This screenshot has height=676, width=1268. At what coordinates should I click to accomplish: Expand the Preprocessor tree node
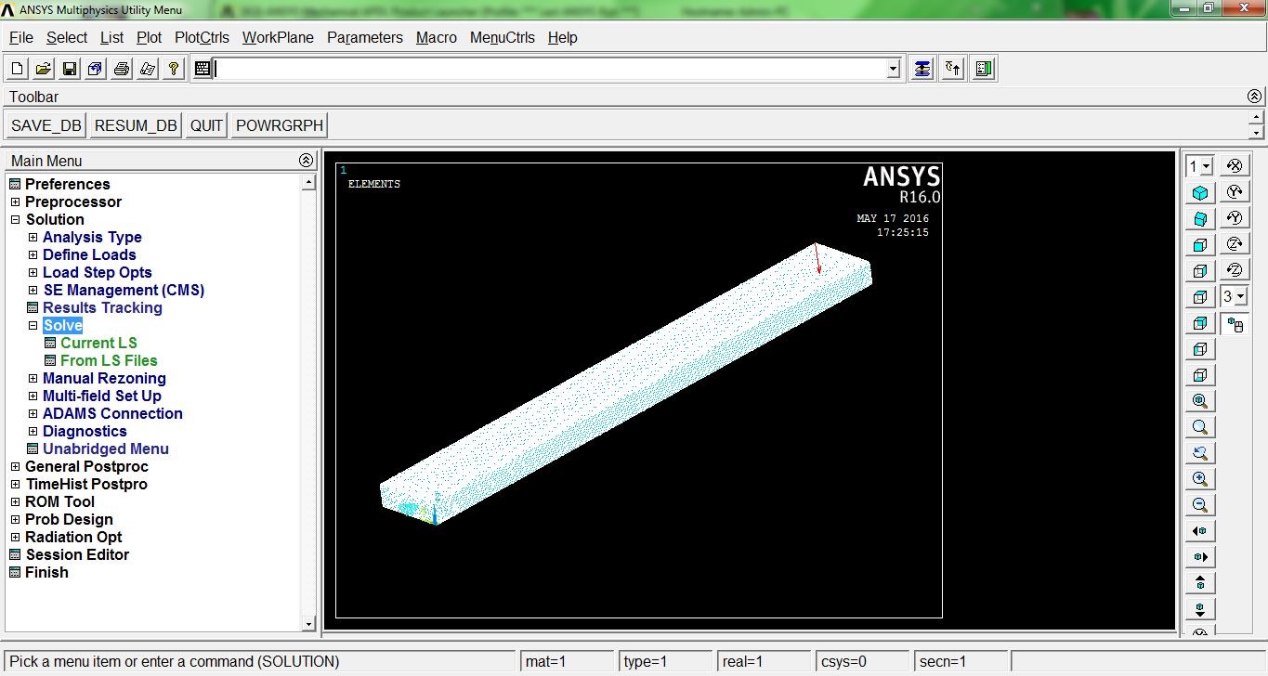point(15,201)
